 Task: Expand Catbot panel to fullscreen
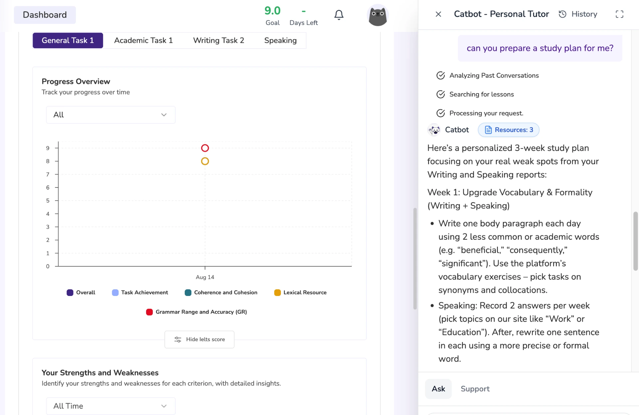tap(619, 14)
